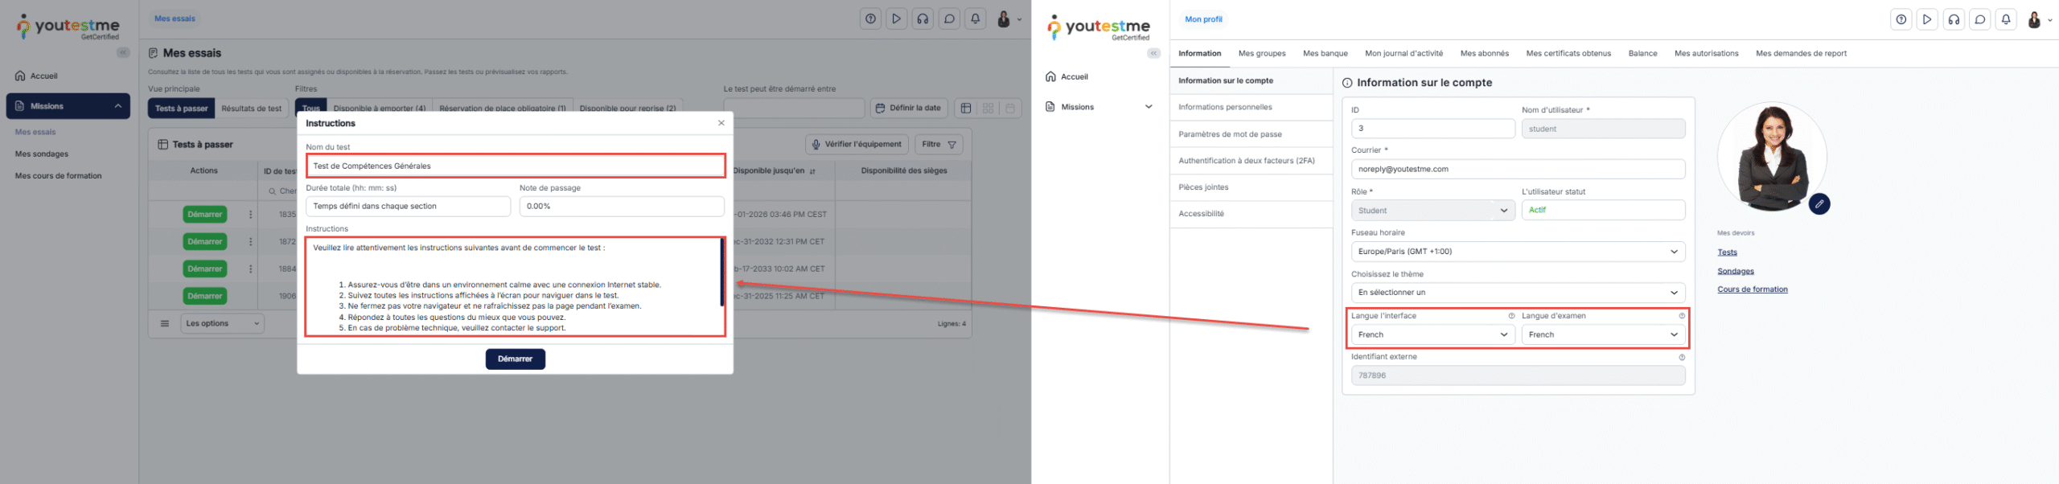2059x484 pixels.
Task: Switch to grid card view icon
Action: coord(988,109)
